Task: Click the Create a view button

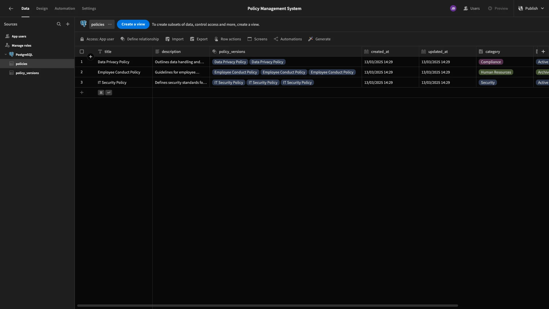Action: coord(133,25)
